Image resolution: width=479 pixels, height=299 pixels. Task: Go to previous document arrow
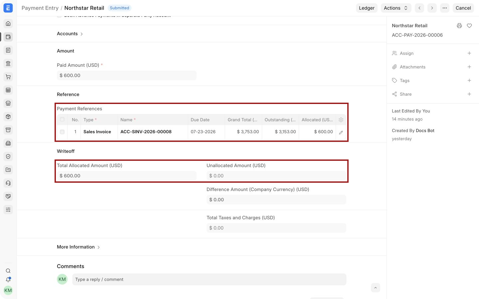[419, 8]
